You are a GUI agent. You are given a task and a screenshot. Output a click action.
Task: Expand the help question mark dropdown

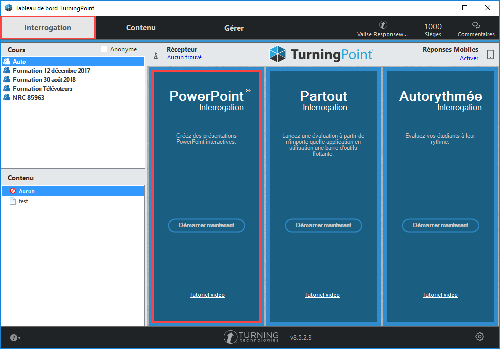coord(15,338)
